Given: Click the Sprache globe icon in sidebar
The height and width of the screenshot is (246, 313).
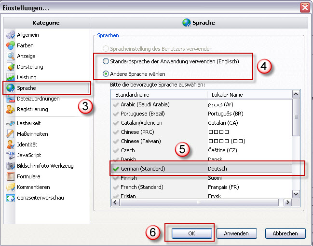Looking at the screenshot, I should (11, 88).
